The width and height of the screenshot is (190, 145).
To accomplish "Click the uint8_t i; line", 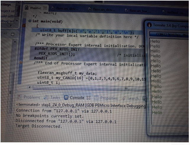I will [49, 83].
